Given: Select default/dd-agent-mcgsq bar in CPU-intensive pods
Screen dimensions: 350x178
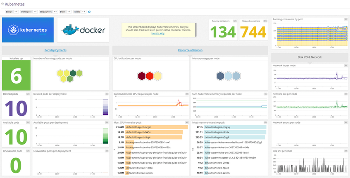Looking at the screenshot, I should pos(156,127).
